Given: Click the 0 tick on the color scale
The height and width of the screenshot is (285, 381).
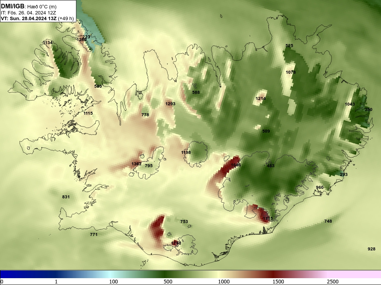Looking at the screenshot, I should click(2, 282).
